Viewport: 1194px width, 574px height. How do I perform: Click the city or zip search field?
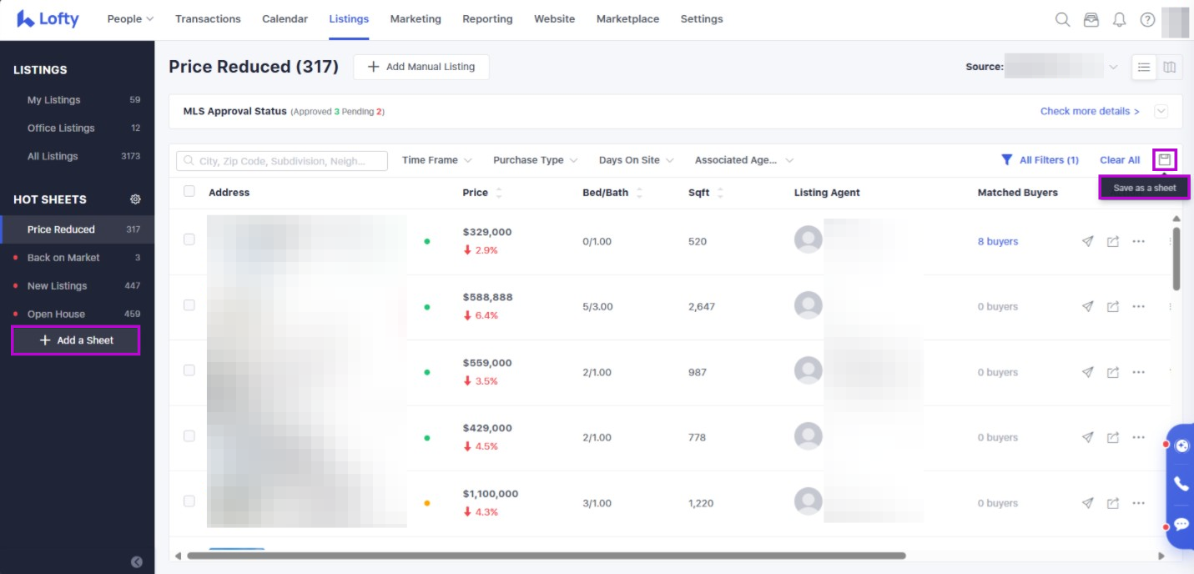tap(282, 161)
